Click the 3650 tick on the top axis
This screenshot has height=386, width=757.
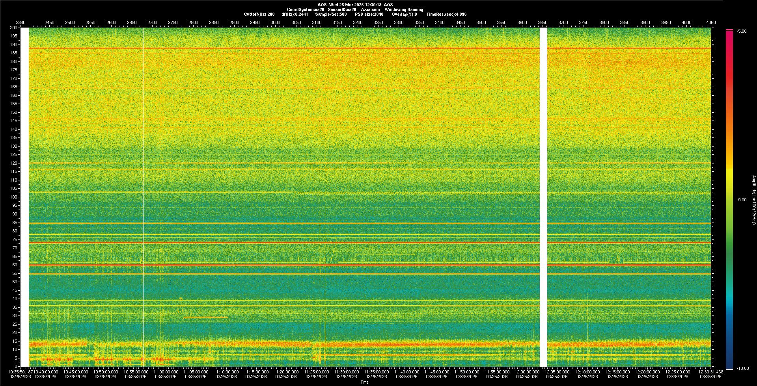[543, 22]
